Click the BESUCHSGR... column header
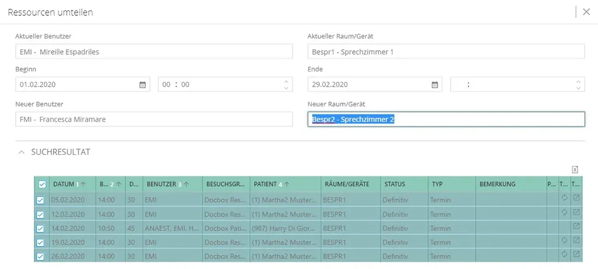This screenshot has width=598, height=269. (x=227, y=184)
